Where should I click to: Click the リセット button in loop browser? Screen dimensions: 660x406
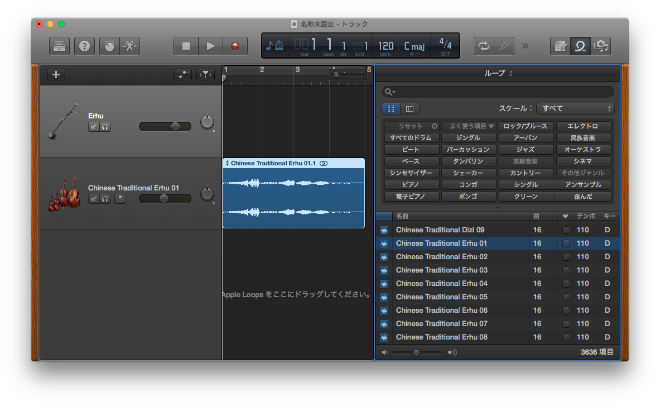[x=411, y=126]
